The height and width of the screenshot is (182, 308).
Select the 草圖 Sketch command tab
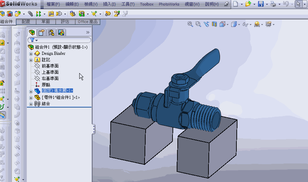tap(46, 22)
